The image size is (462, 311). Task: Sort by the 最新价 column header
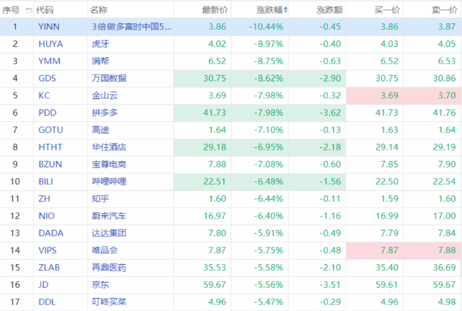214,10
